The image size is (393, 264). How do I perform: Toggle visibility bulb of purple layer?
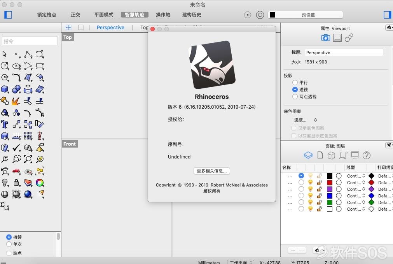310,189
